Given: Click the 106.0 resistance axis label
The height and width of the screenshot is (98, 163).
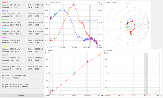Looking at the screenshot, I should coord(47,5).
